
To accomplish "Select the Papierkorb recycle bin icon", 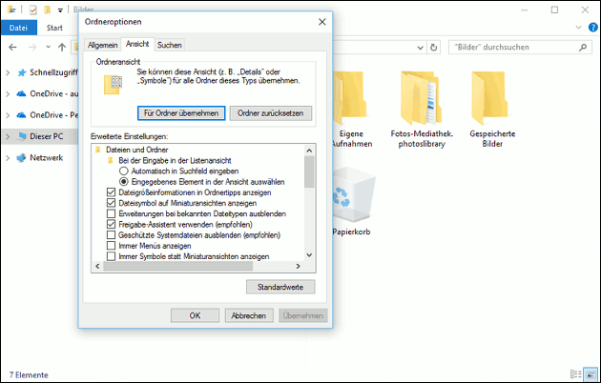I will tap(343, 200).
